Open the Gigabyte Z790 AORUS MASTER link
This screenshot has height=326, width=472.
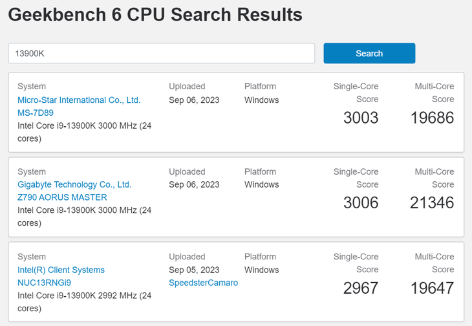(74, 191)
